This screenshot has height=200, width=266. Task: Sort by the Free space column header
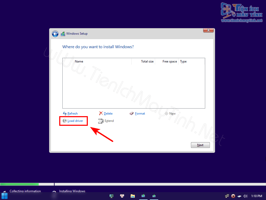pos(167,61)
